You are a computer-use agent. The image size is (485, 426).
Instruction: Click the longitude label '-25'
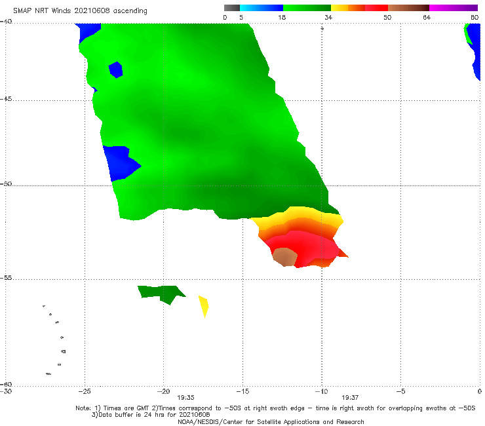point(85,391)
